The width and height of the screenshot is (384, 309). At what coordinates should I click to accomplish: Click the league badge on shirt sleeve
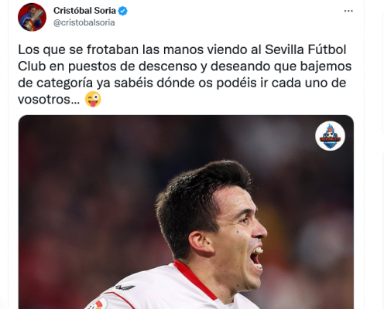pyautogui.click(x=98, y=304)
